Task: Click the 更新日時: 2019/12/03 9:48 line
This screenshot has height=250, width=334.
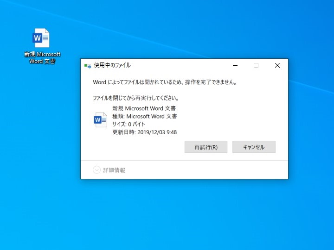Action: [x=145, y=132]
